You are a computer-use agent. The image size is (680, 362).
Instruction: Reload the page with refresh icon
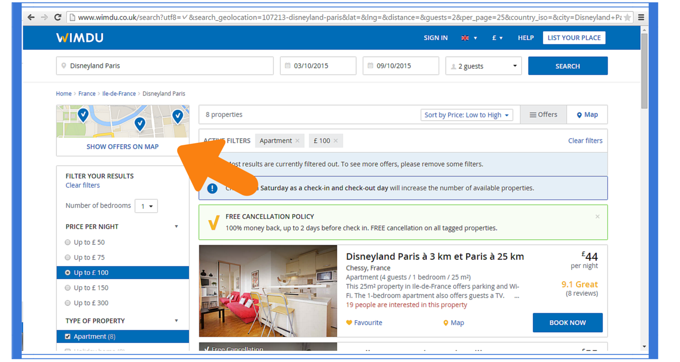tap(58, 17)
